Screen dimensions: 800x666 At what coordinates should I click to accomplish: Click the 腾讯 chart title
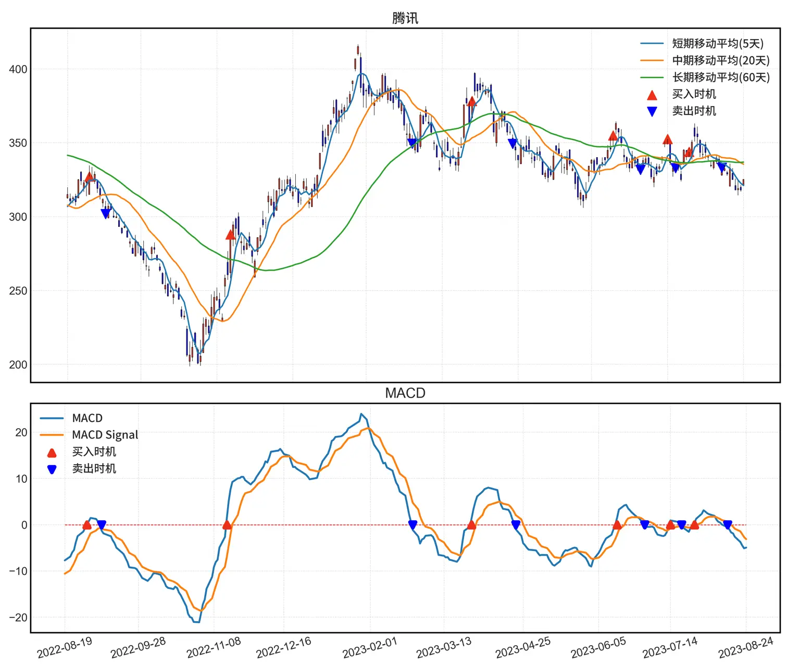click(405, 18)
